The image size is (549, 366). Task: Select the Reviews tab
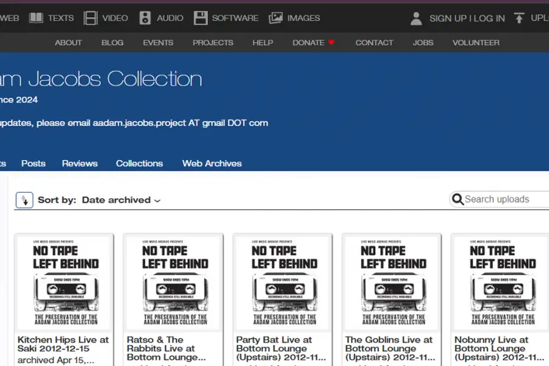(79, 163)
